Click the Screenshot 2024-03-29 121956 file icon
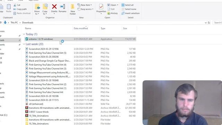This screenshot has height=125, width=222. pos(27,49)
